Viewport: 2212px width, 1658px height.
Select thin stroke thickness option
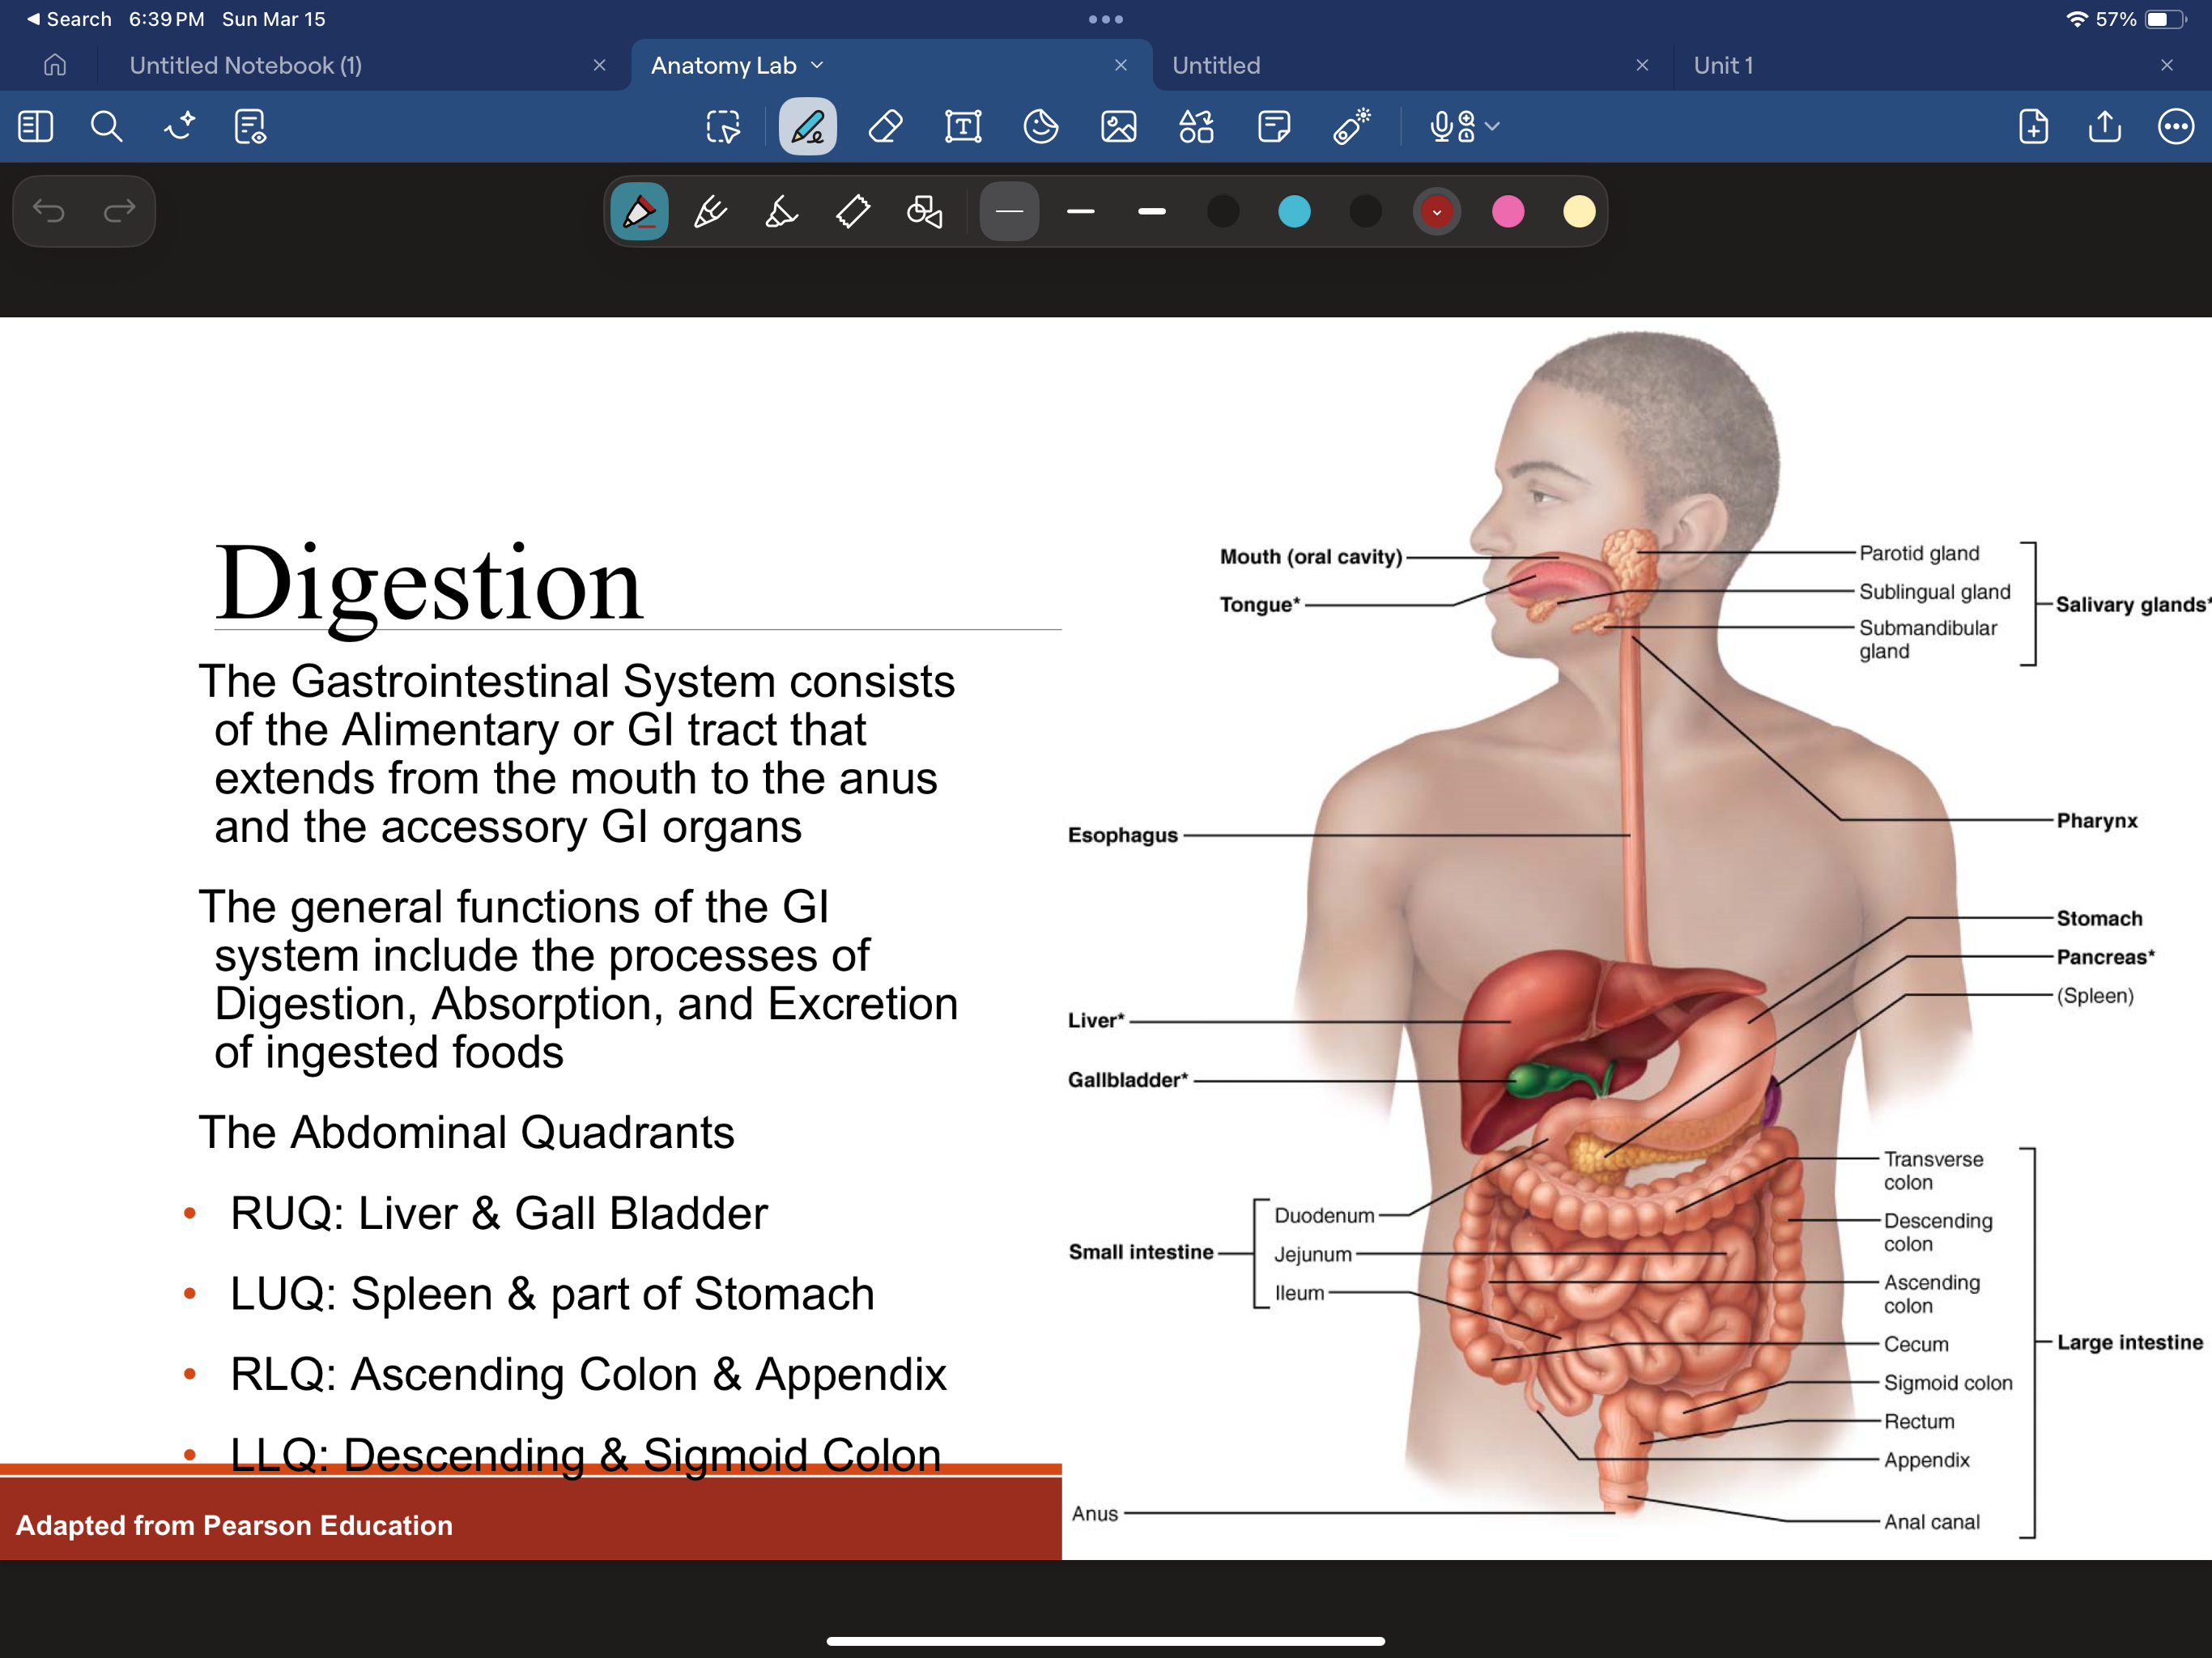[1009, 211]
